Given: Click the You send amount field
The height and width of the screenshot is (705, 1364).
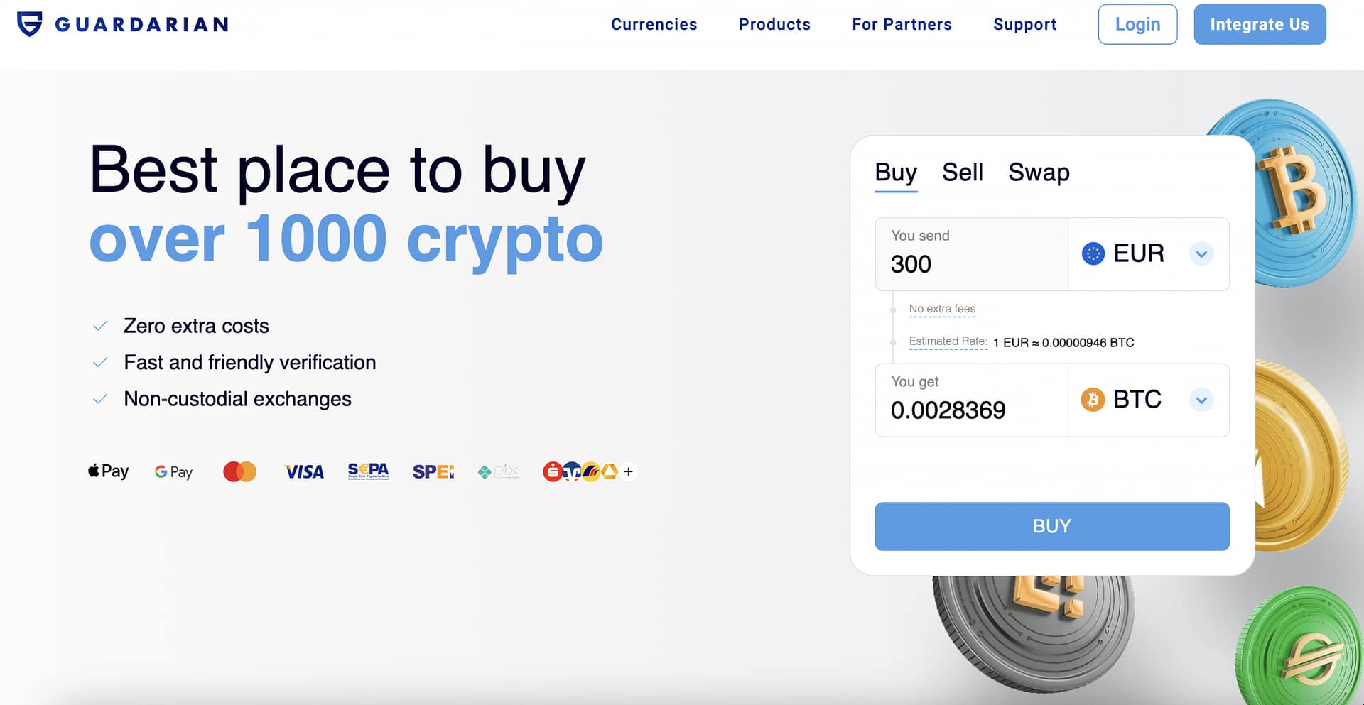Looking at the screenshot, I should (x=970, y=264).
